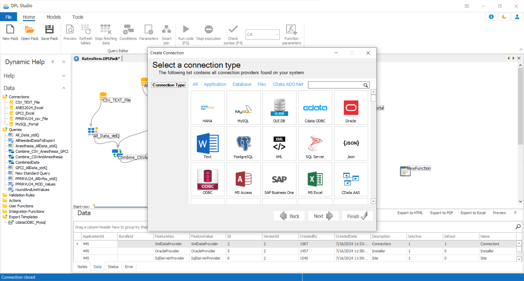Expand the Help section chevron
Viewport: 524px width, 281px height.
point(64,76)
